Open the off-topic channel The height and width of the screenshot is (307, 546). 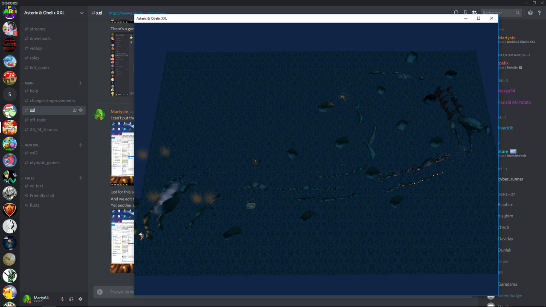(x=53, y=120)
